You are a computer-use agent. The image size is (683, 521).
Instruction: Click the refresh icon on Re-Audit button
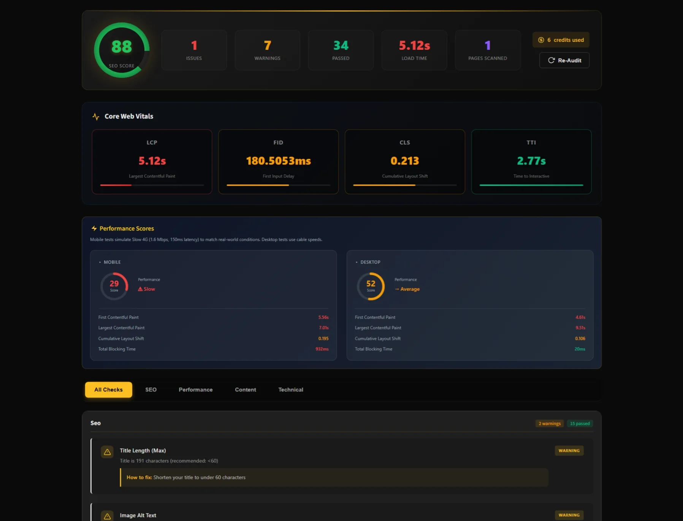551,60
